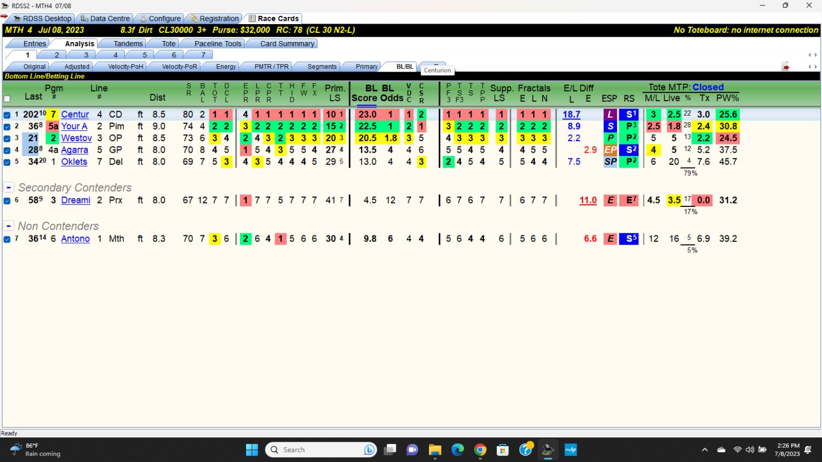Uncheck the Agarra row checkbox
This screenshot has width=822, height=462.
click(x=7, y=150)
